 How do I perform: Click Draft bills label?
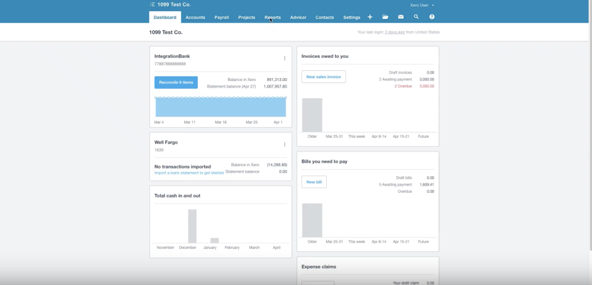[x=404, y=178]
